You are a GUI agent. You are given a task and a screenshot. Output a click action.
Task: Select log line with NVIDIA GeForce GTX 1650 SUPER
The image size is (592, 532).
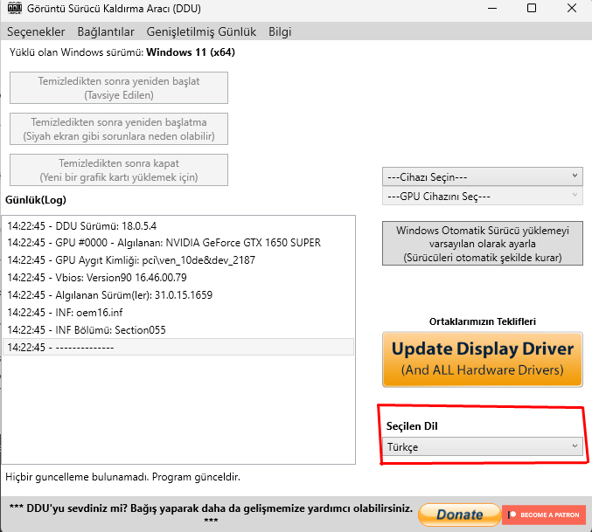[x=178, y=243]
